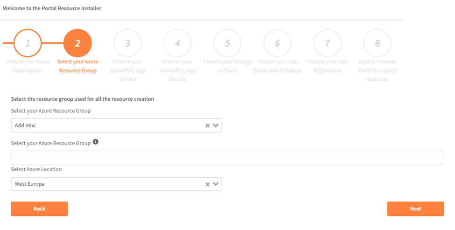
Task: Open the 'Add new' resource group combo box
Action: point(107,125)
